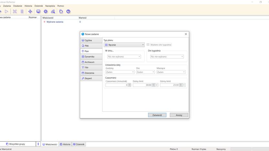
Task: Click the cancel task X toolbar icon
Action: pyautogui.click(x=15, y=12)
